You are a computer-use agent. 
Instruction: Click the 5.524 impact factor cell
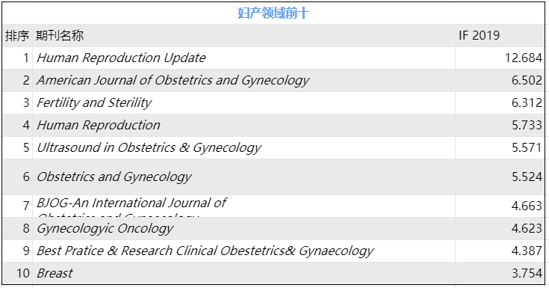coord(500,177)
